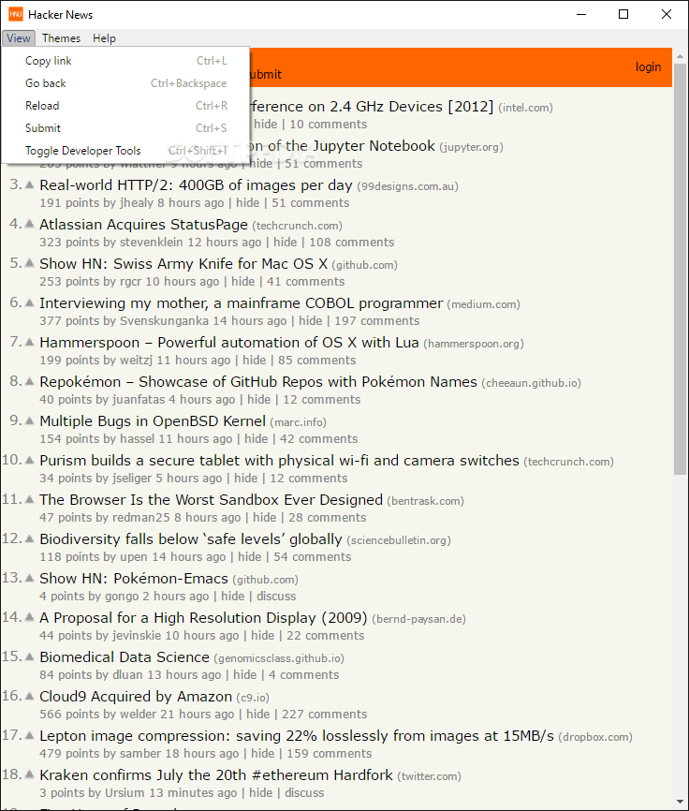This screenshot has height=811, width=689.
Task: Click the 99designs.com.au domain link
Action: tap(408, 186)
